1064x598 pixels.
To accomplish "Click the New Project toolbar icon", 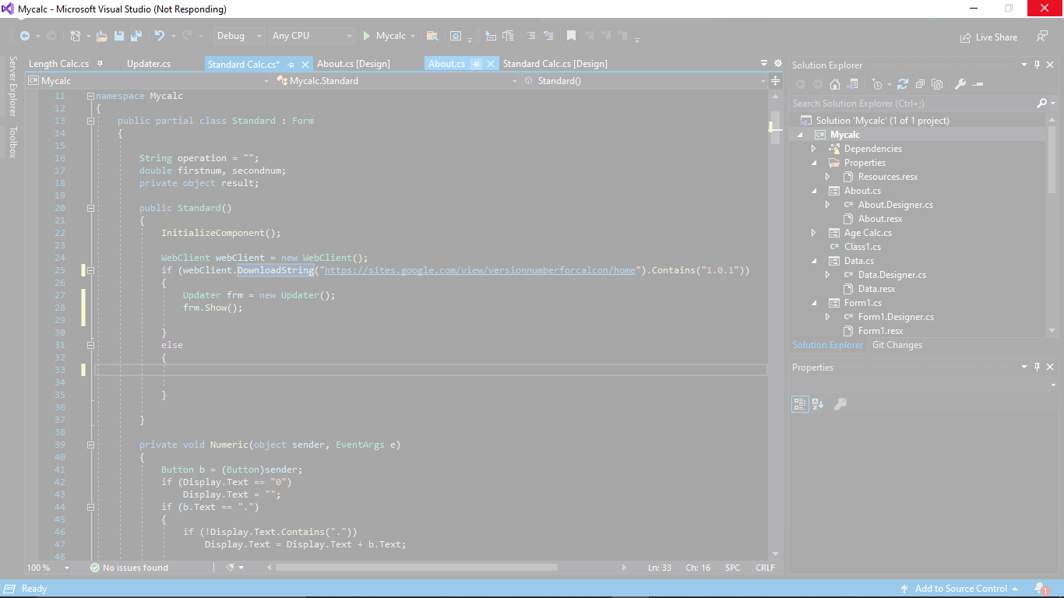I will point(76,36).
